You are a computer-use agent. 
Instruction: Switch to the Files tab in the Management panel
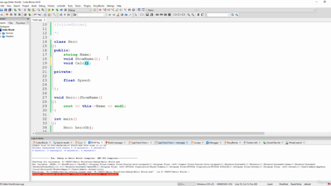point(10,23)
